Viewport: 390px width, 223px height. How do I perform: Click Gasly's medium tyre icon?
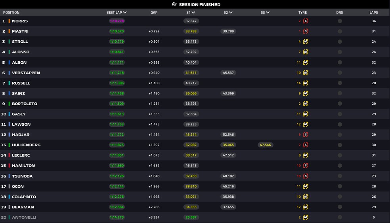tap(306, 114)
